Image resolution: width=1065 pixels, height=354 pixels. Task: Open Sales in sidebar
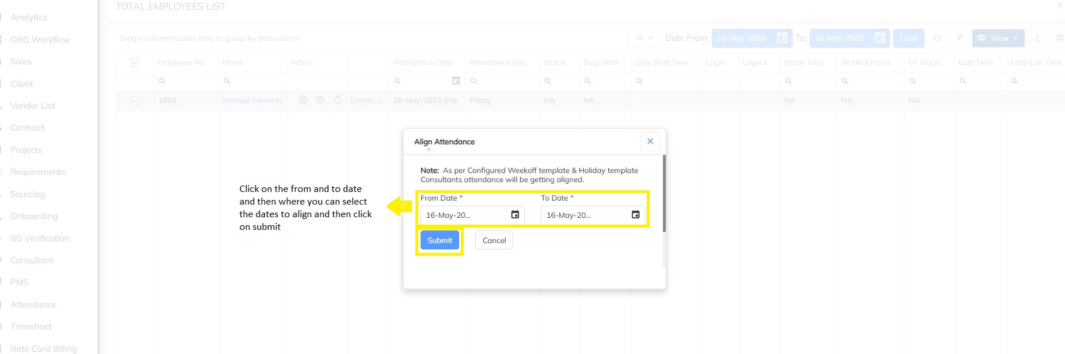[x=21, y=61]
